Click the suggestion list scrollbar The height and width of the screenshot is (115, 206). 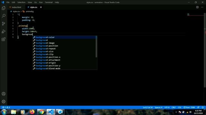pos(96,47)
